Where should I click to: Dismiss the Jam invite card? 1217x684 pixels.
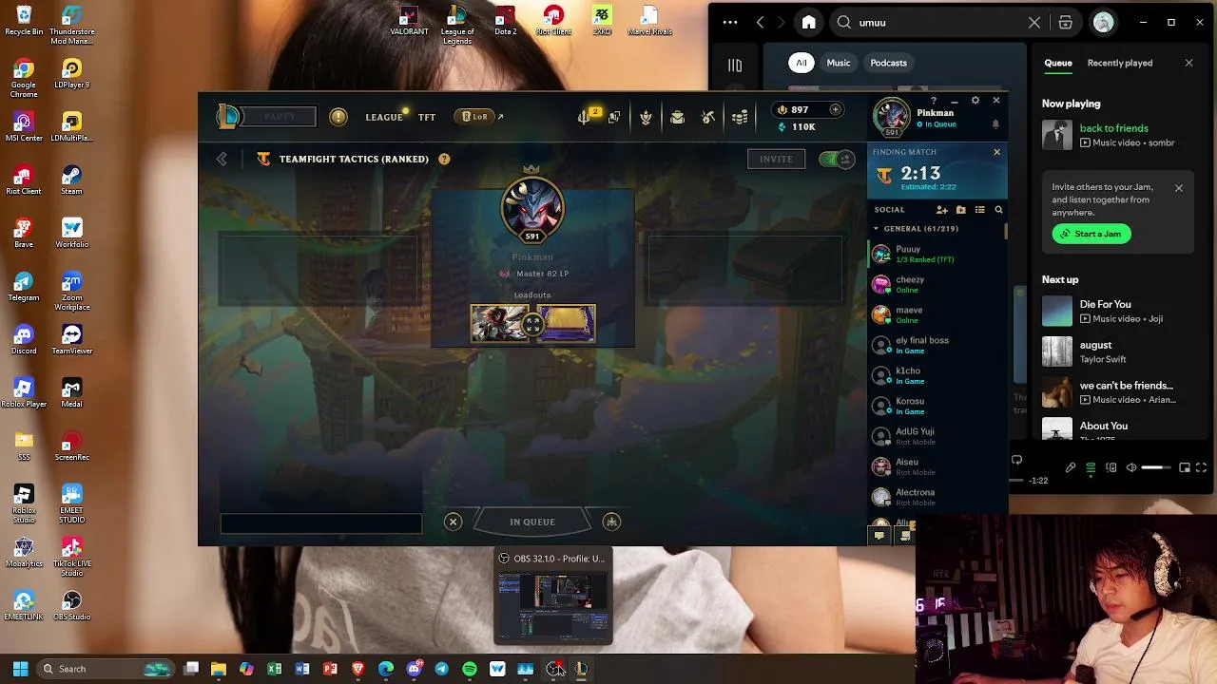coord(1178,188)
